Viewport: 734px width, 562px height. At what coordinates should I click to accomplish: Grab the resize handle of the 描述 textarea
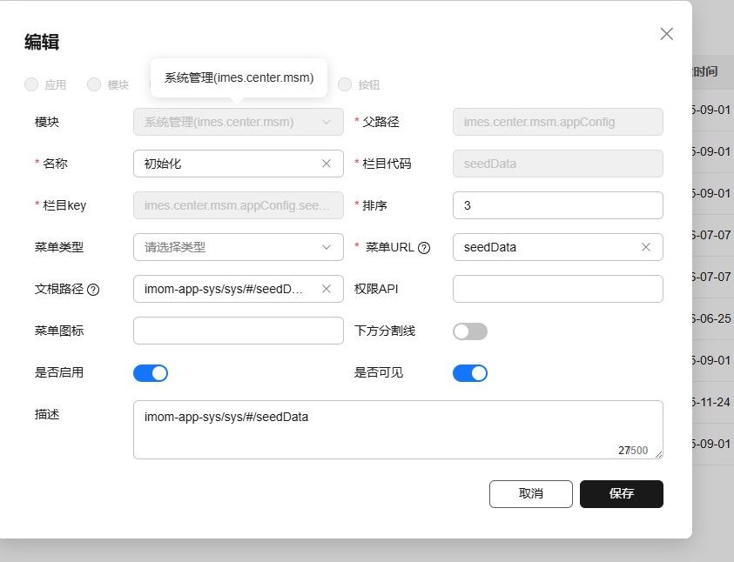point(658,454)
